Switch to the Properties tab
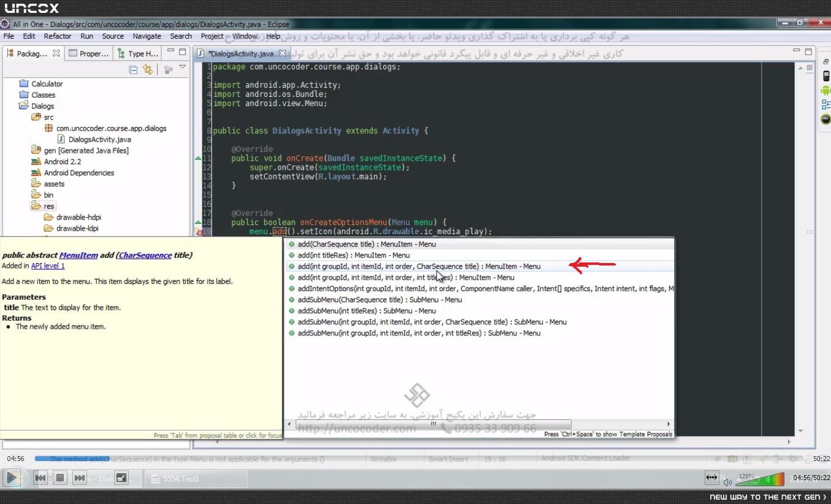The image size is (831, 504). [88, 53]
